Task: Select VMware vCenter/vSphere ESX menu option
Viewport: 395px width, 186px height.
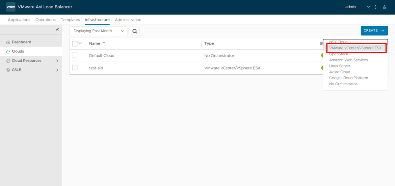Action: (x=355, y=48)
